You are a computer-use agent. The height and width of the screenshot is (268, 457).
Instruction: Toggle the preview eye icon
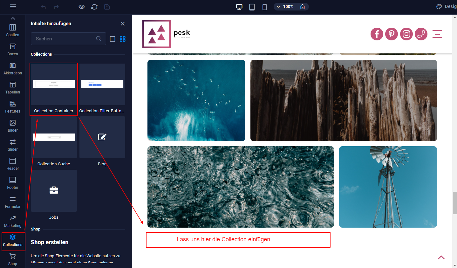tap(82, 7)
